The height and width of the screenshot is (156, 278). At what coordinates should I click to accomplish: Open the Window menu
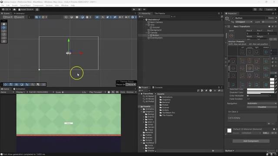tap(65, 6)
